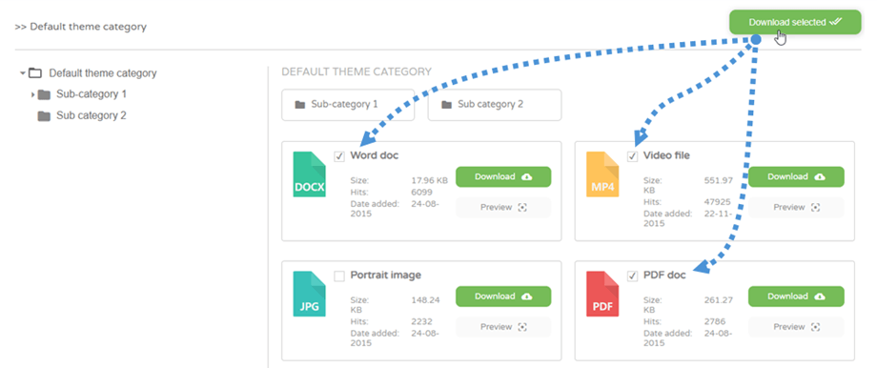
Task: Uncheck the Word doc checkbox
Action: pos(339,156)
